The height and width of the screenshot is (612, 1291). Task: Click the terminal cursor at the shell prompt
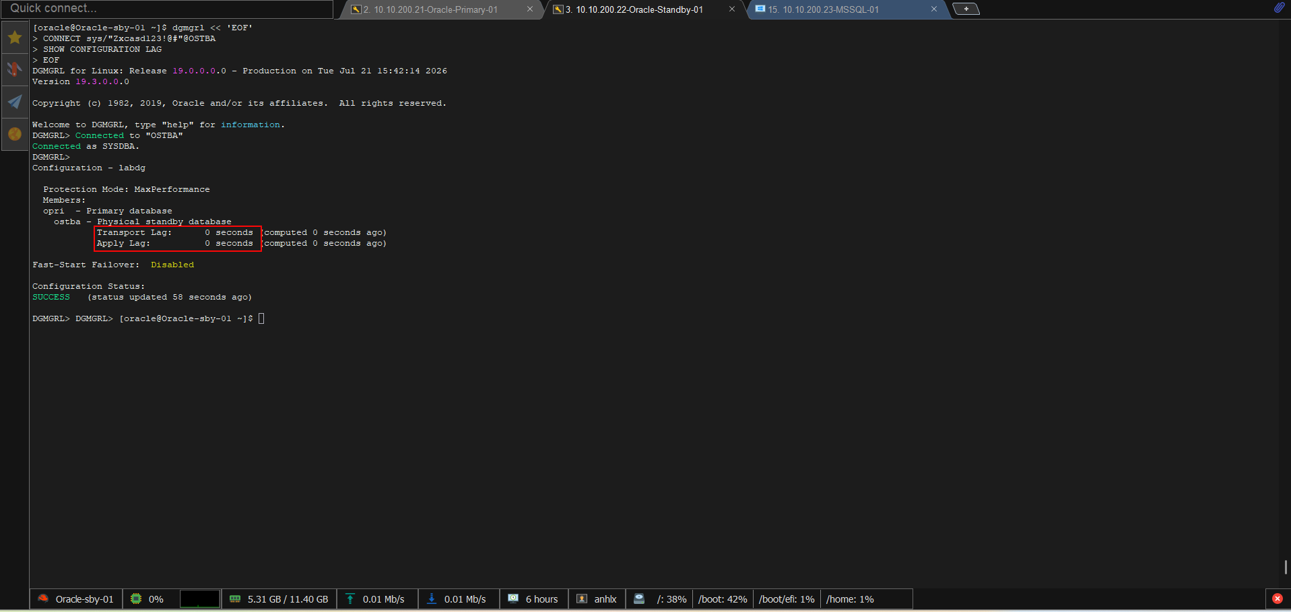(x=261, y=318)
